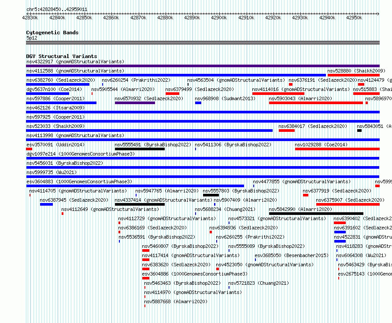Screen dimensions: 392x323
Task: Open nsv1029288 (Coe2014) label
Action: [321, 145]
